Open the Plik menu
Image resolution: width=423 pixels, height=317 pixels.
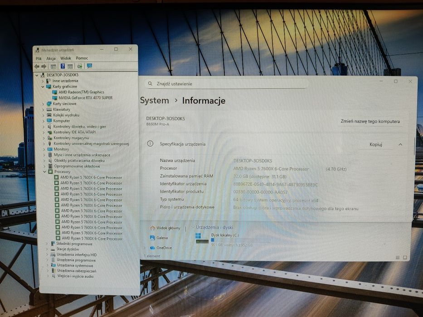tap(39, 58)
